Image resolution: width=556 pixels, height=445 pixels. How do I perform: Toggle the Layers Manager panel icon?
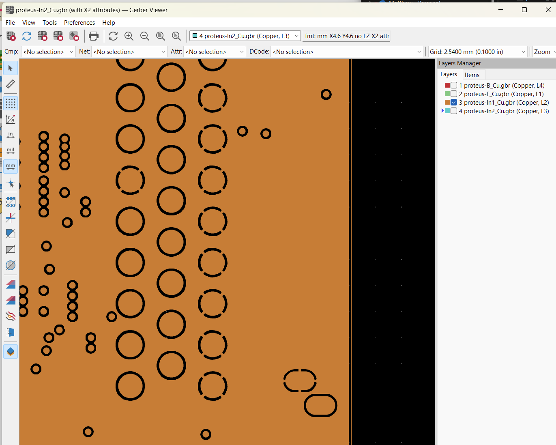tap(11, 351)
